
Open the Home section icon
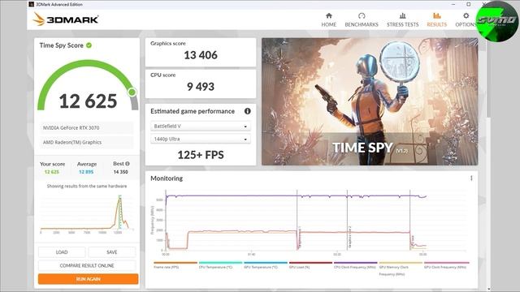tap(328, 16)
